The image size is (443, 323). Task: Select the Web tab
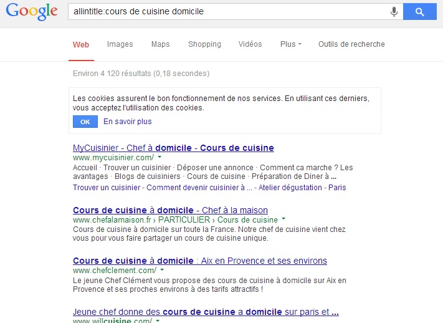click(x=81, y=45)
